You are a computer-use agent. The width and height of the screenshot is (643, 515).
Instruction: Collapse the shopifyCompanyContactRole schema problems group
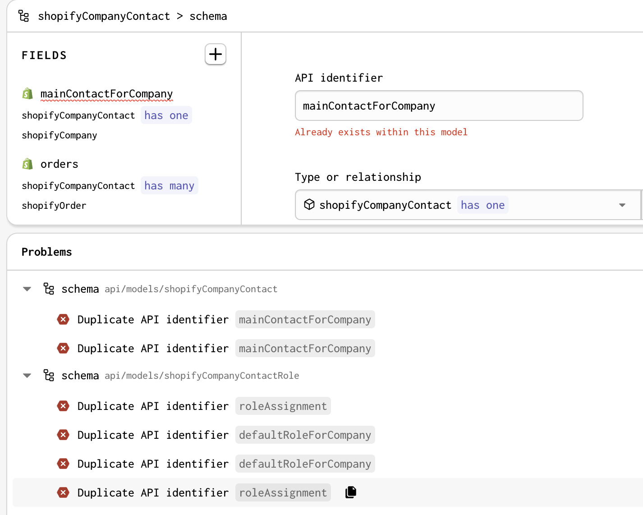(x=27, y=376)
